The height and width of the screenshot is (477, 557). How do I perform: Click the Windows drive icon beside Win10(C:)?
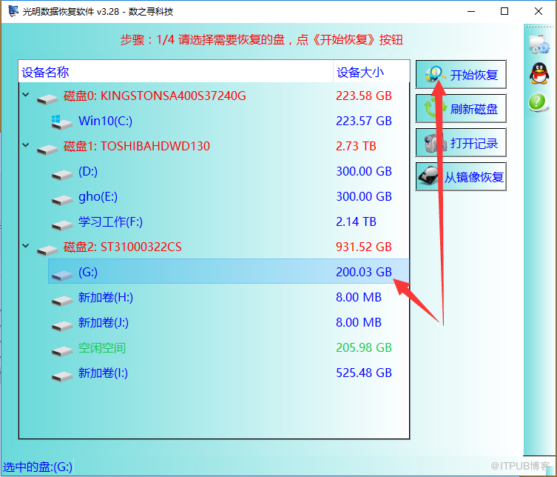(x=61, y=122)
